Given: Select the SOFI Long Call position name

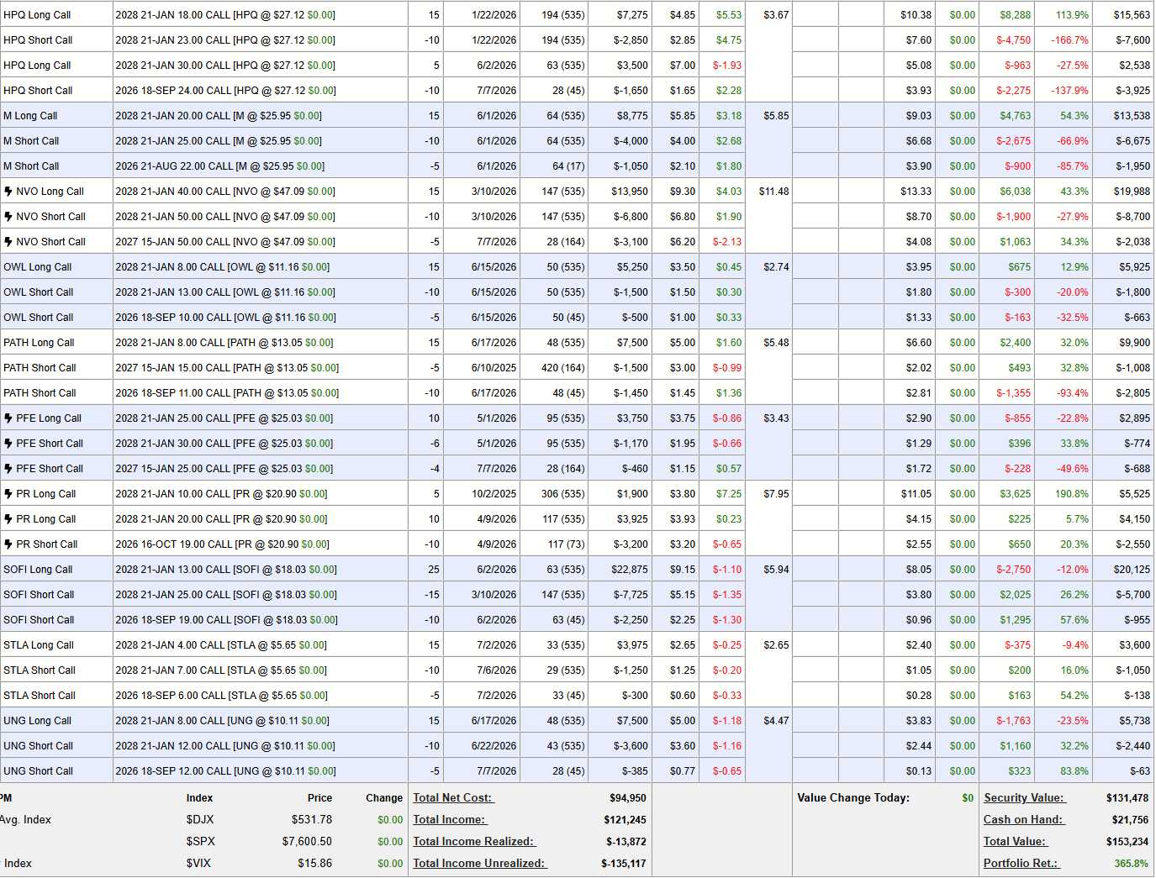Looking at the screenshot, I should 38,570.
